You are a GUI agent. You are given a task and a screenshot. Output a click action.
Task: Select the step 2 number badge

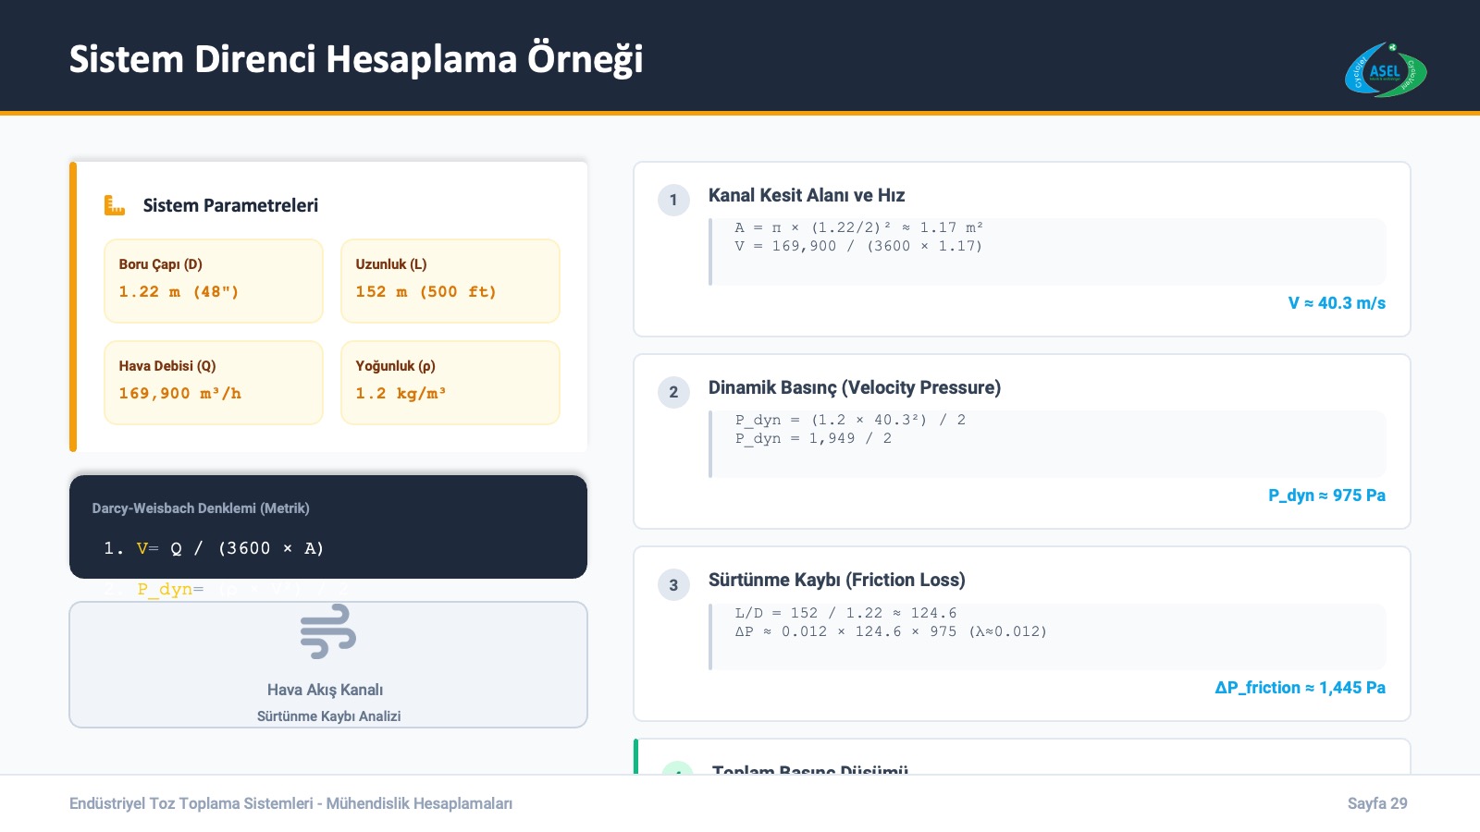click(x=673, y=392)
